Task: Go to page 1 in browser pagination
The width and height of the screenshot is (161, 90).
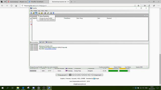Action: (x=68, y=75)
